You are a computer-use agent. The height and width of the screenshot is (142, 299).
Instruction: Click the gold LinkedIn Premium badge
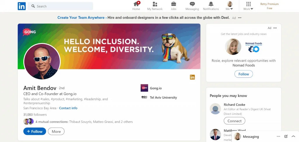pyautogui.click(x=192, y=77)
